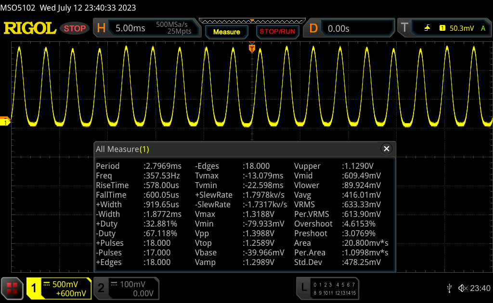Image resolution: width=493 pixels, height=303 pixels.
Task: Click the USB connection status icon
Action: point(449,288)
